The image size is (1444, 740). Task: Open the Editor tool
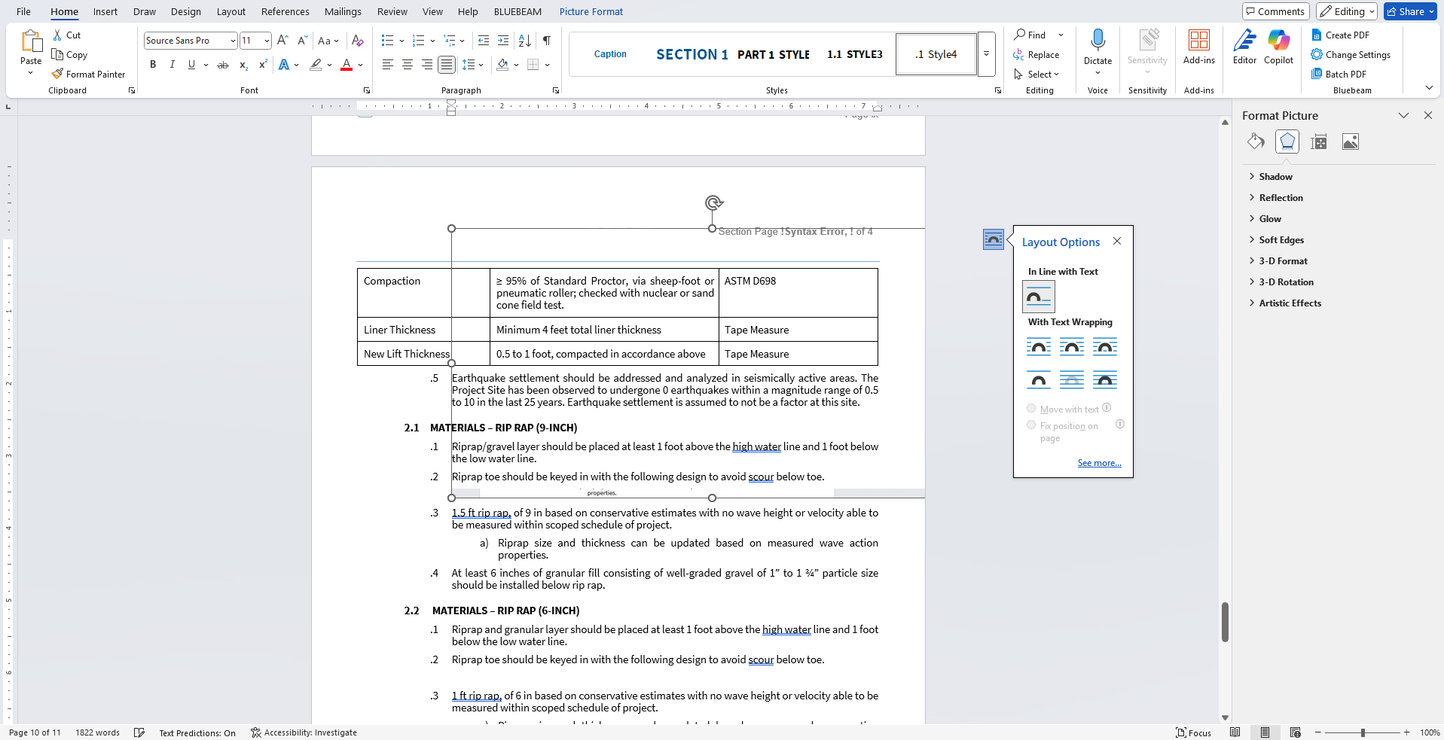[1244, 47]
